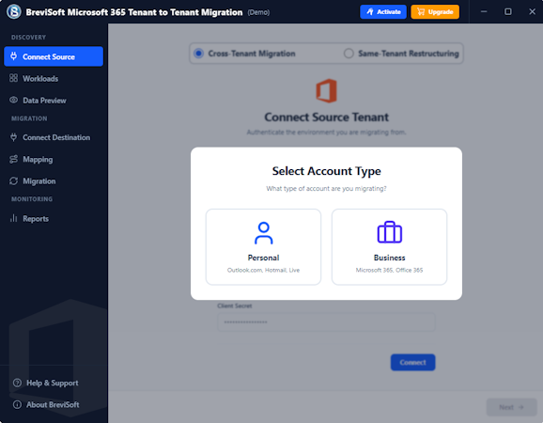Open the Migration sidebar item
This screenshot has width=543, height=423.
click(x=54, y=180)
